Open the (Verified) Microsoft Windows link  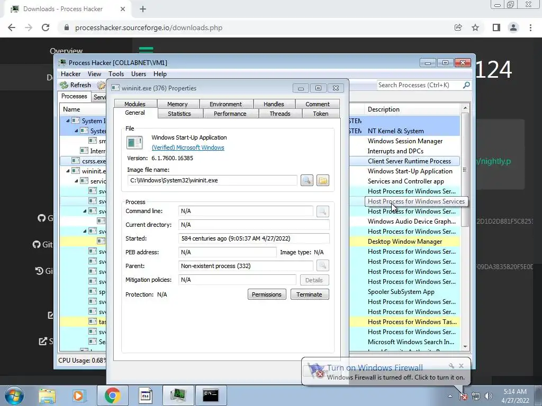pyautogui.click(x=188, y=147)
